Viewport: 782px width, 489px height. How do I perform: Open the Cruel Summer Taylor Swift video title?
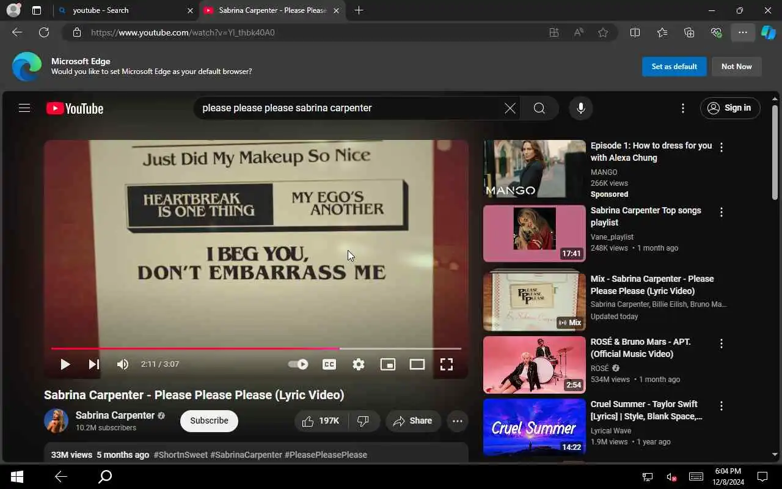[x=646, y=410]
